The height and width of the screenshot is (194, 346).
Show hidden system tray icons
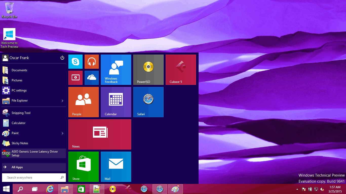[297, 189]
